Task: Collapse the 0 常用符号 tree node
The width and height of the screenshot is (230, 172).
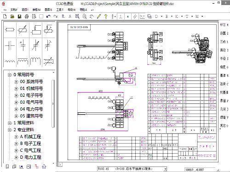Action: (10, 75)
